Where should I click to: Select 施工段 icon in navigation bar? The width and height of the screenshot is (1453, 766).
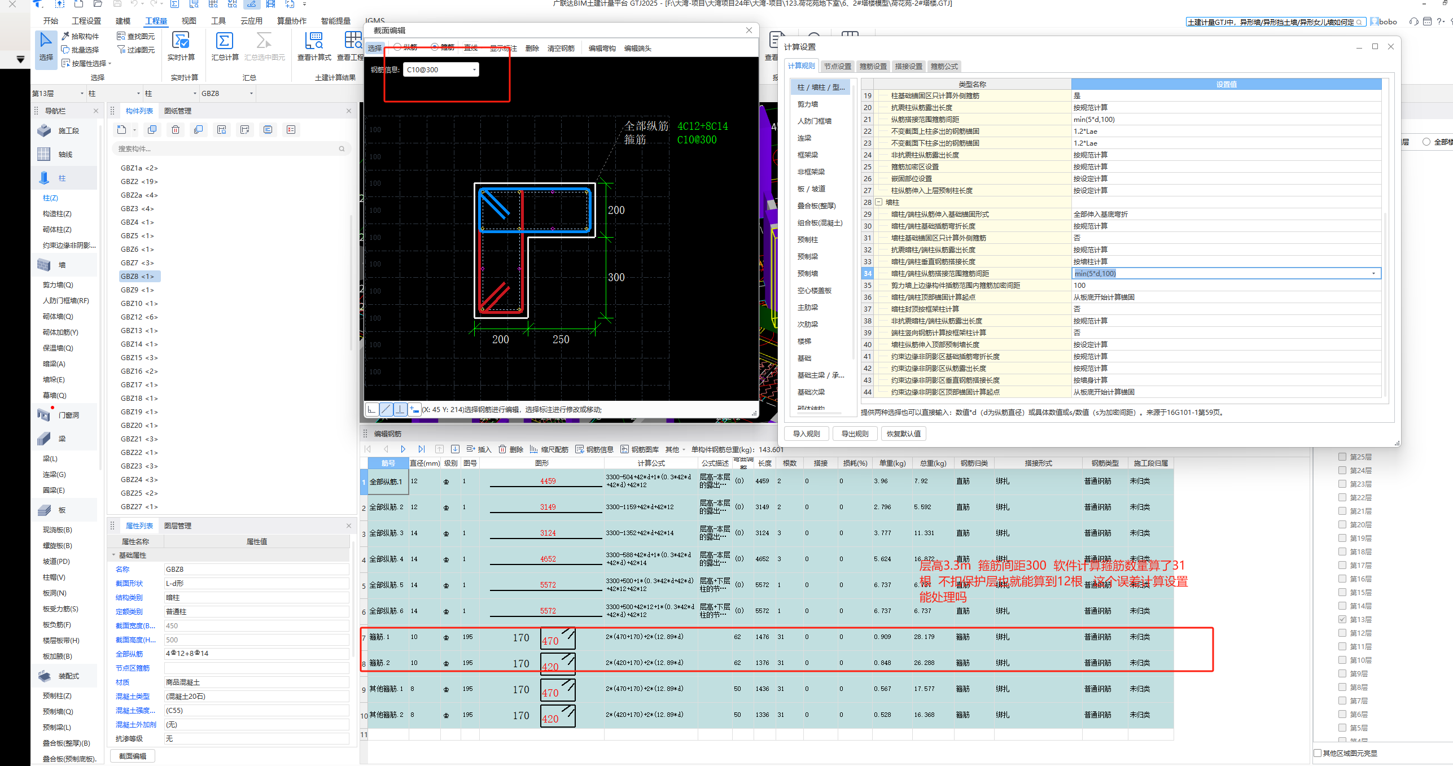44,130
